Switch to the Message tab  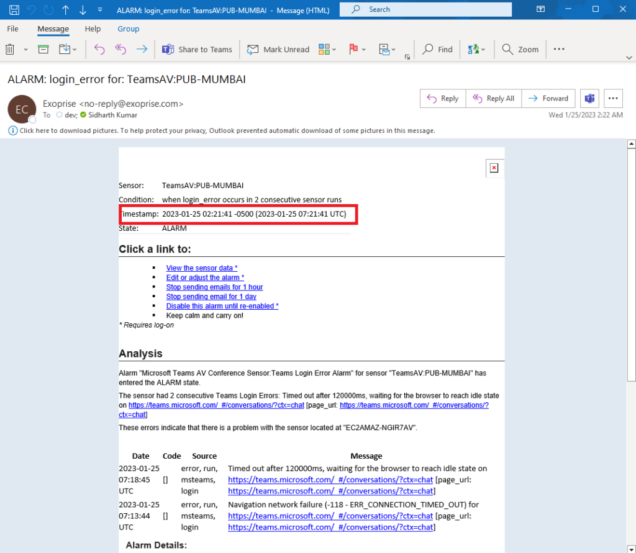[x=53, y=29]
